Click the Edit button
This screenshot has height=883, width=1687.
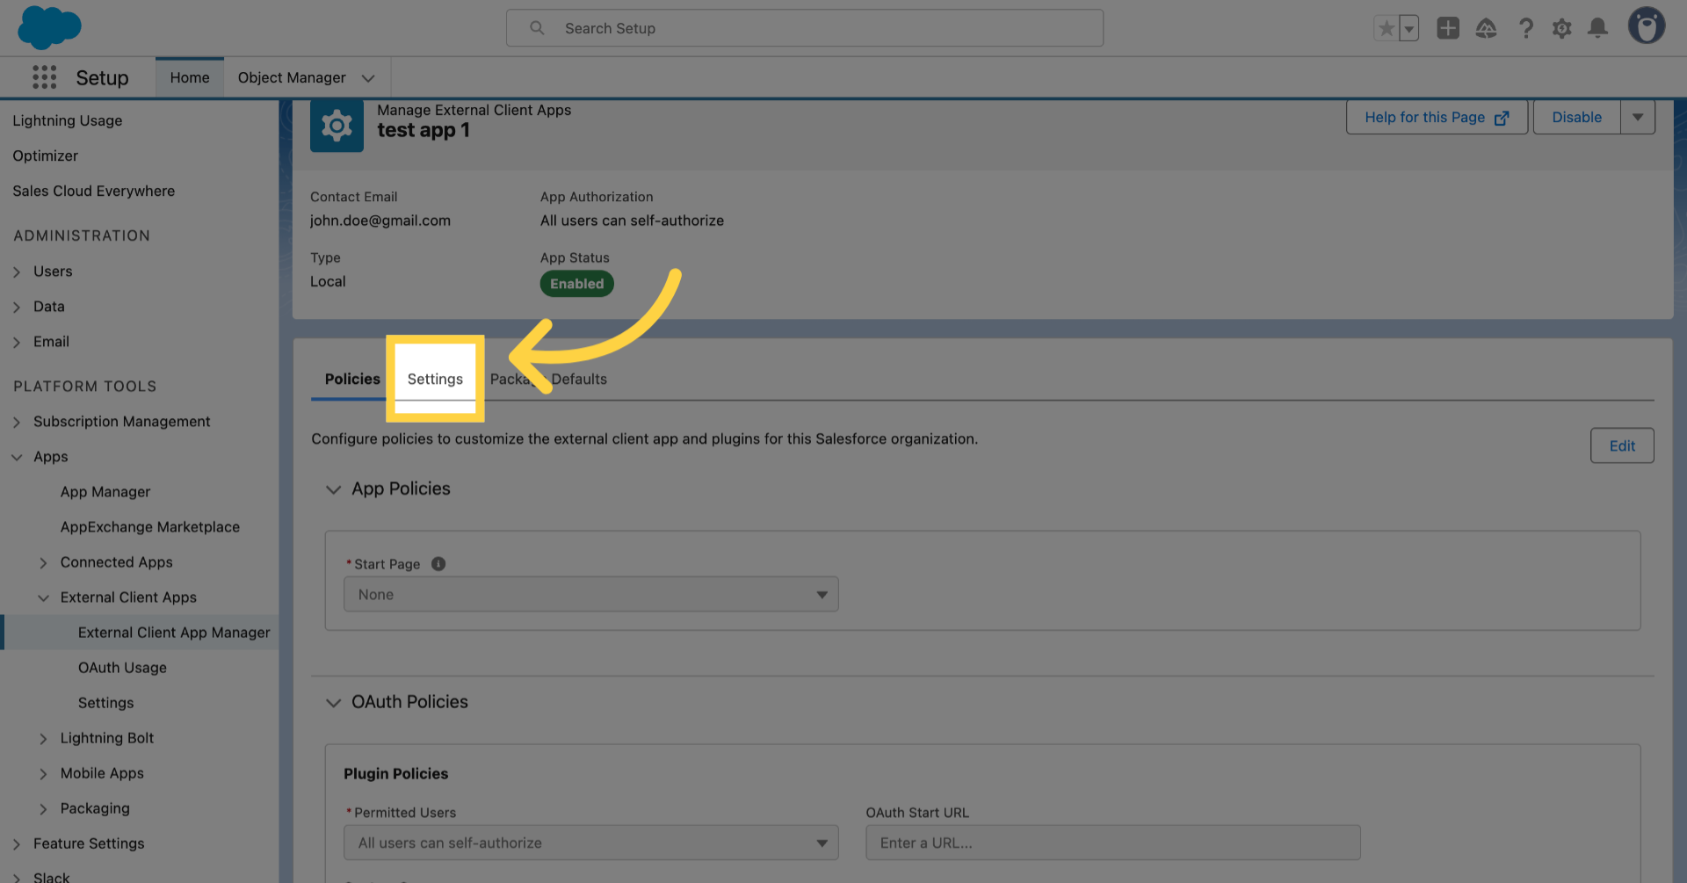click(1621, 445)
